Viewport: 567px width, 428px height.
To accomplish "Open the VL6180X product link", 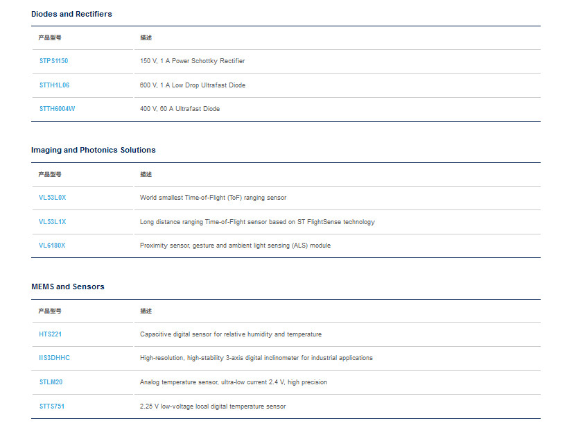I will click(52, 246).
